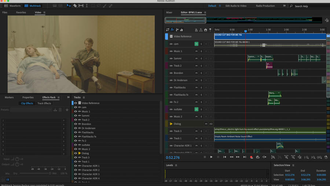Open the Effects Rack panel menu
This screenshot has width=330, height=186.
(59, 98)
